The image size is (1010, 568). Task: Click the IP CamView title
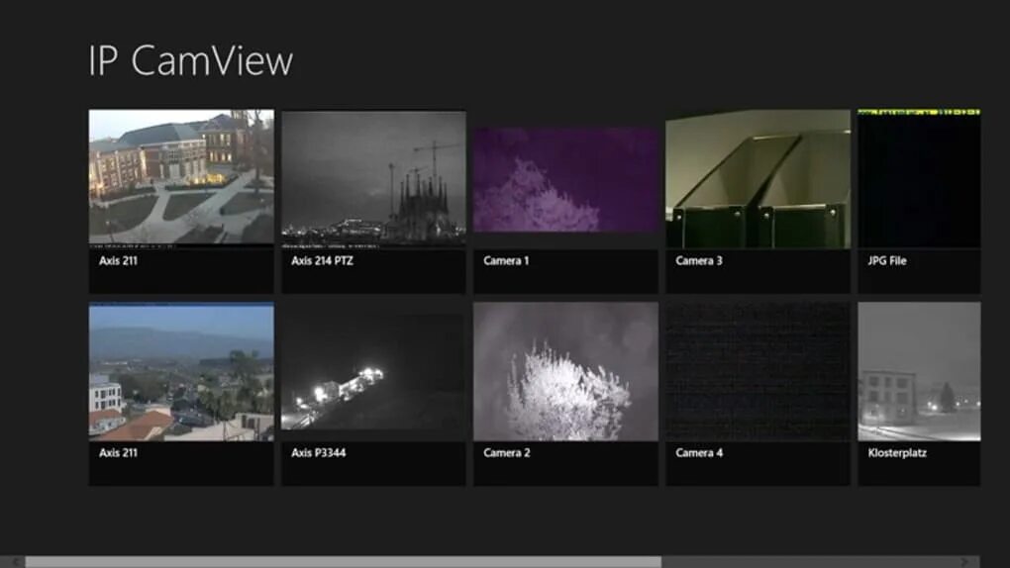click(x=191, y=61)
